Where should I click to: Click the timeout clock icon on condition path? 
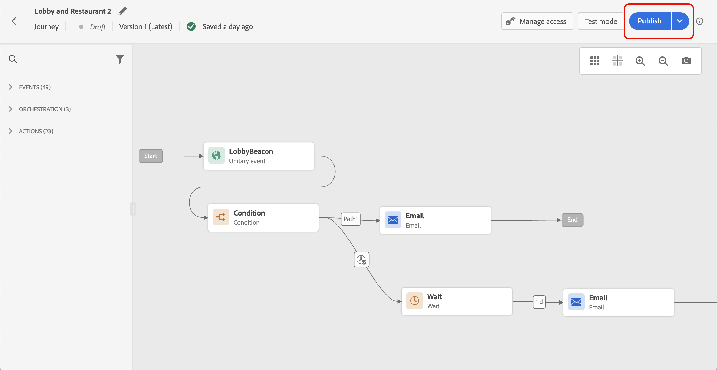pyautogui.click(x=361, y=260)
